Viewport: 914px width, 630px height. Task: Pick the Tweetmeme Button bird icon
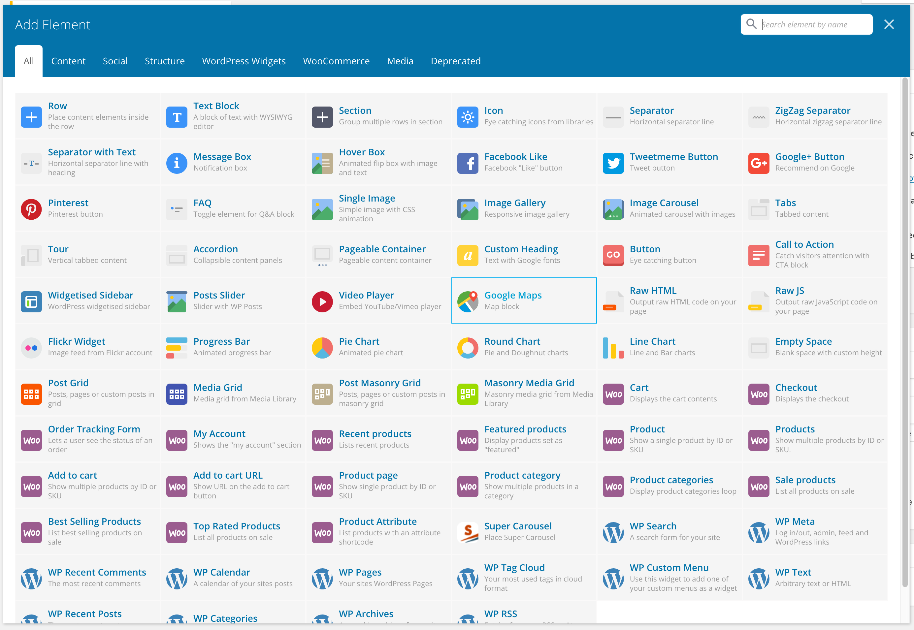point(613,163)
